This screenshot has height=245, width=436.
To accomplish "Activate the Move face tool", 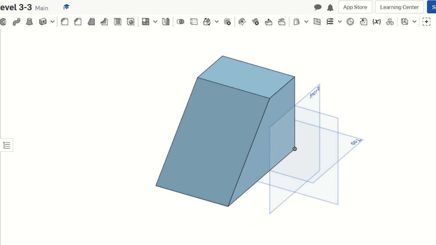I will (x=268, y=22).
